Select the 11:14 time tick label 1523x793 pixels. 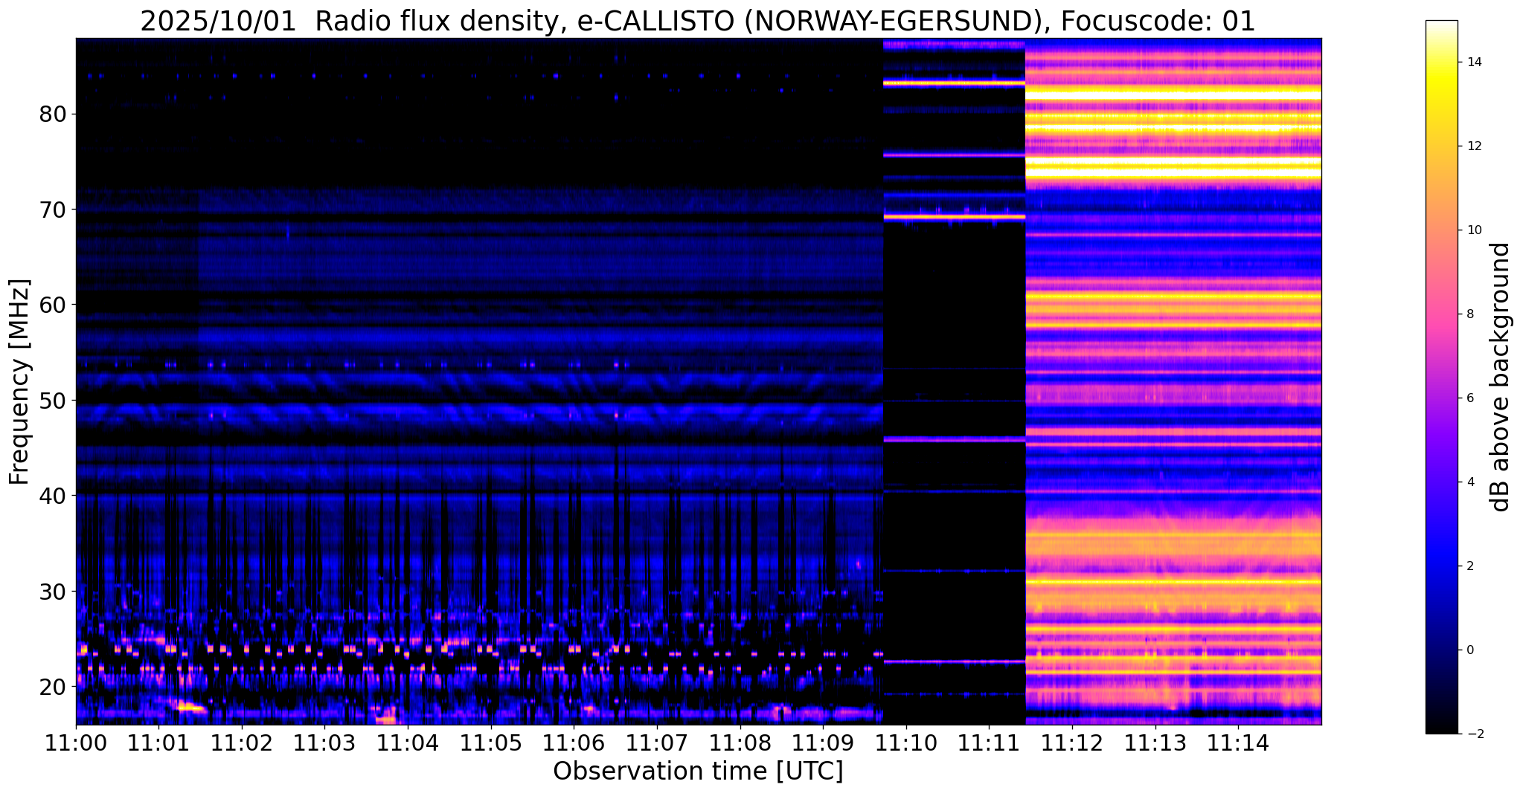pyautogui.click(x=1238, y=743)
